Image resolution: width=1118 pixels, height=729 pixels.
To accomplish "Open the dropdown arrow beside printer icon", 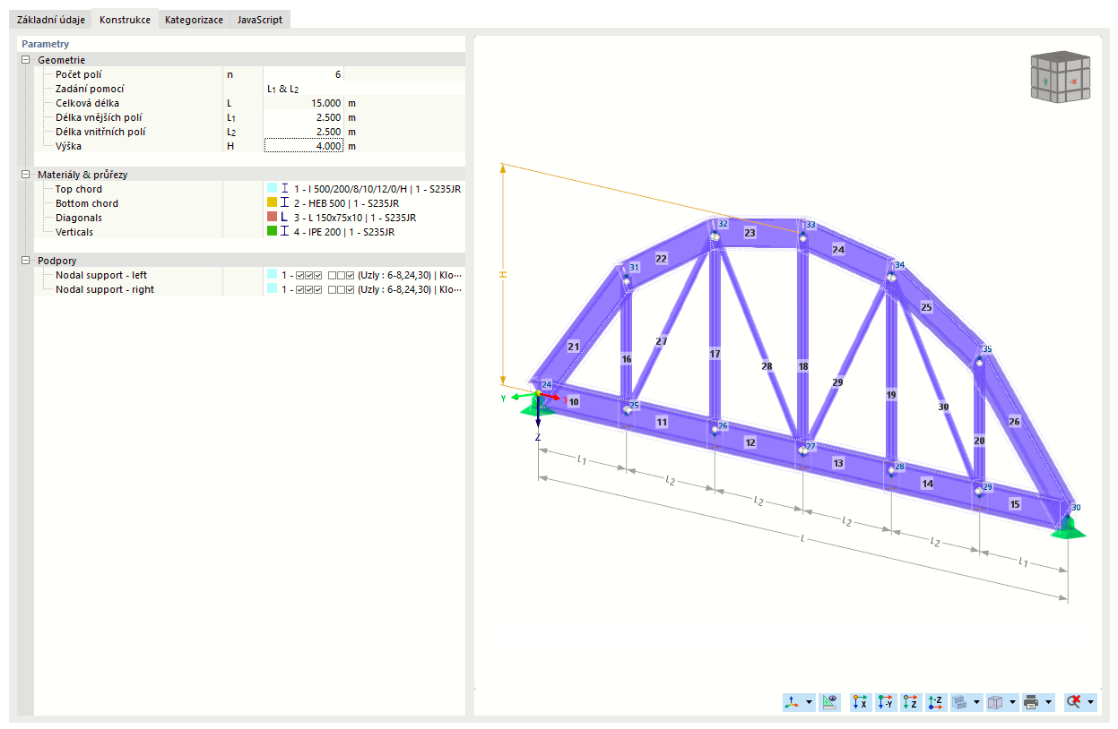I will coord(1048,702).
